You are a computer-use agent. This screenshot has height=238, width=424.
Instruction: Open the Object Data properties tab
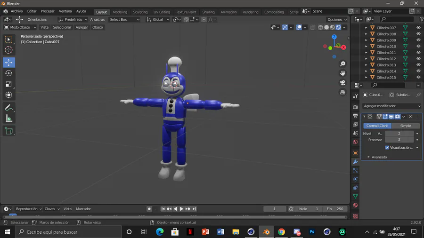click(x=355, y=197)
